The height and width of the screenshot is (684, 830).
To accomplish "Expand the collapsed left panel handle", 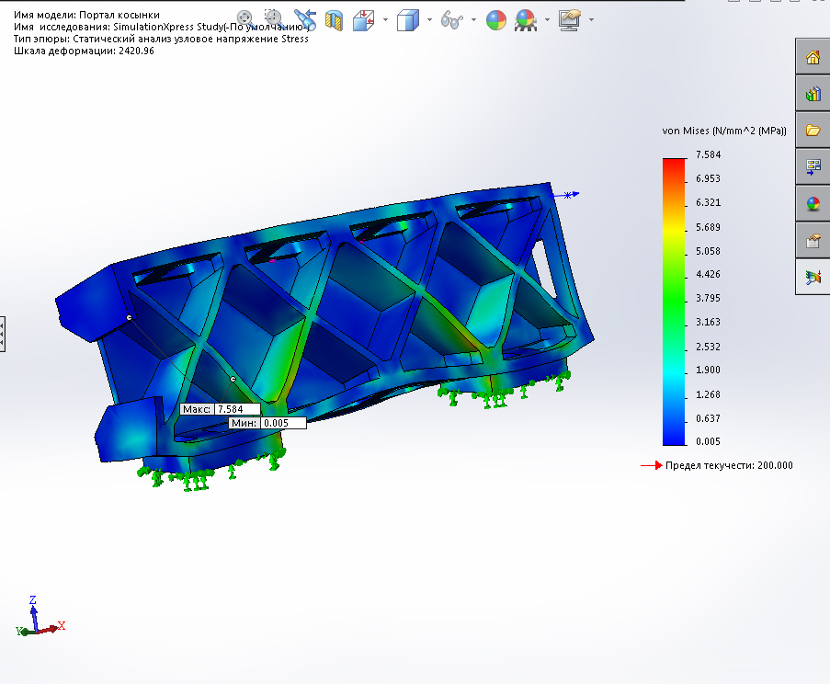I will 2,334.
